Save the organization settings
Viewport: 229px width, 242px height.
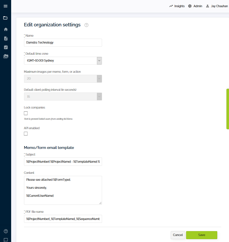[202, 235]
